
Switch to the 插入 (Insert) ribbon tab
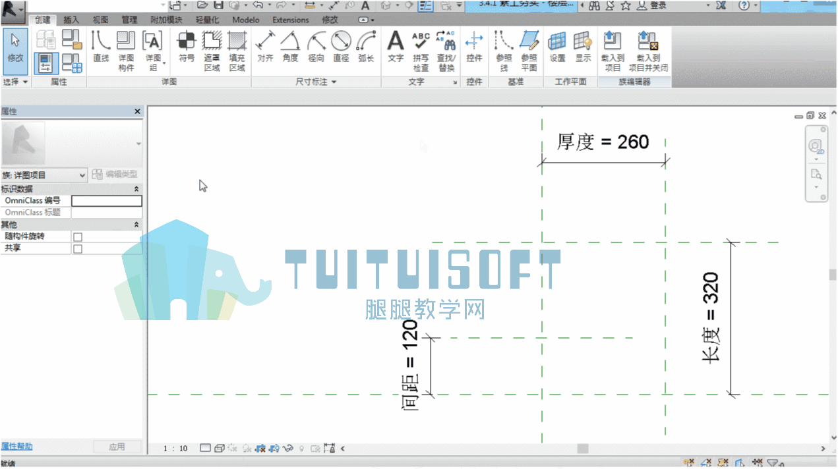(71, 20)
